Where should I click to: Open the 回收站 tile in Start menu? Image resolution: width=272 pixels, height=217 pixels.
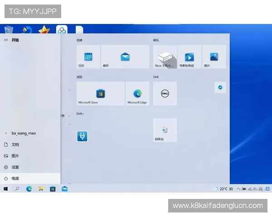(165, 130)
